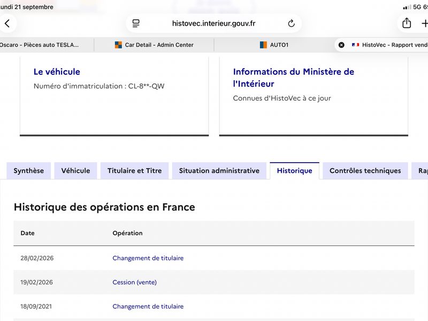Add a new tab with plus icon
Viewport: 428px width, 321px height.
click(424, 24)
